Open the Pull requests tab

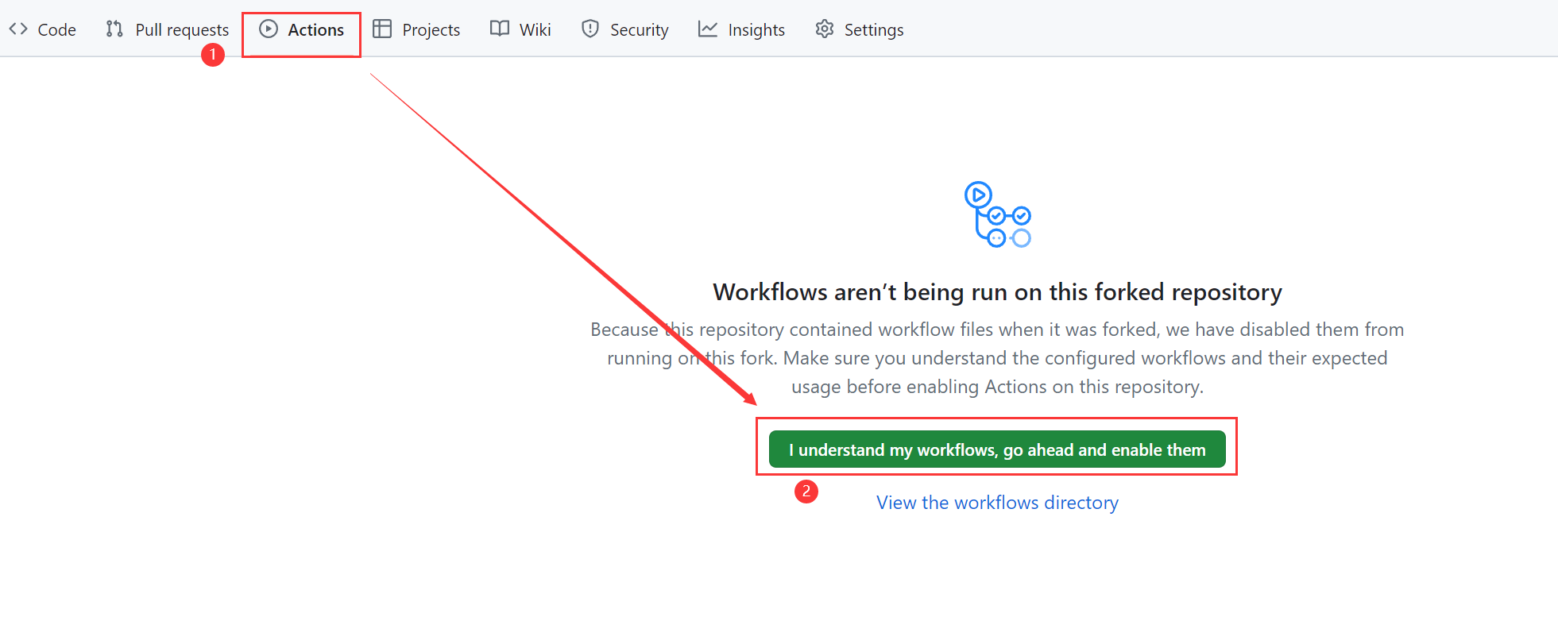point(168,29)
